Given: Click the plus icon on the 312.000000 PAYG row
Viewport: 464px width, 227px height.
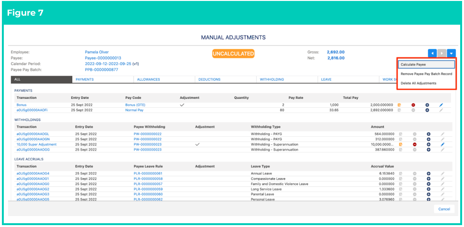Looking at the screenshot, I should click(428, 139).
